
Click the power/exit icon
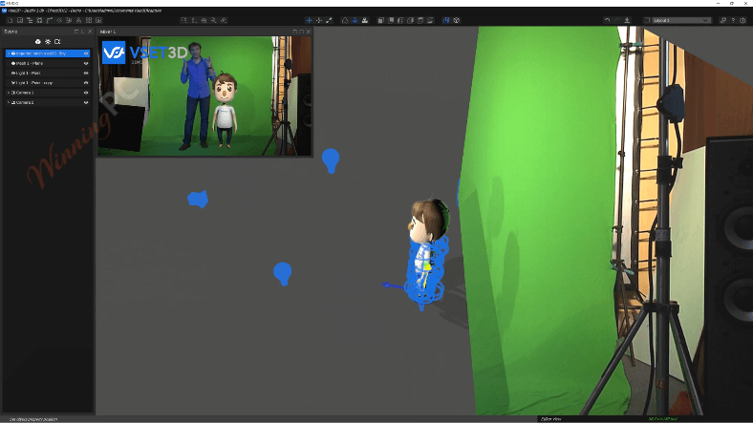click(x=742, y=20)
